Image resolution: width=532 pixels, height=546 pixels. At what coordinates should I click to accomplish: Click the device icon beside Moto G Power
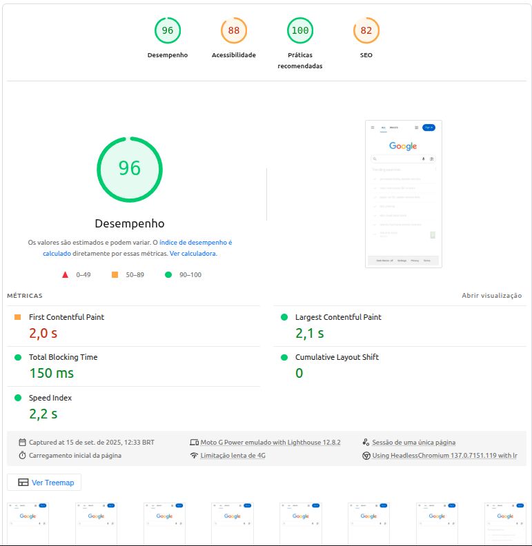(194, 442)
